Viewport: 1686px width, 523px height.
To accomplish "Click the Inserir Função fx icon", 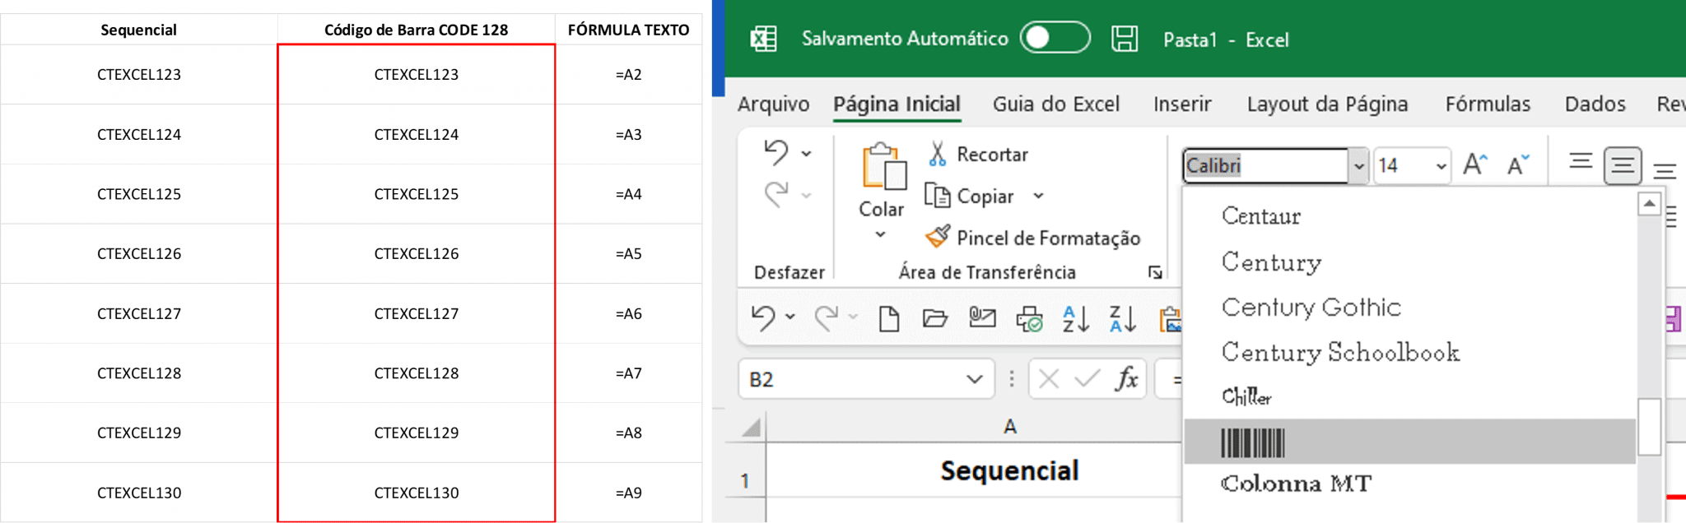I will point(1129,379).
